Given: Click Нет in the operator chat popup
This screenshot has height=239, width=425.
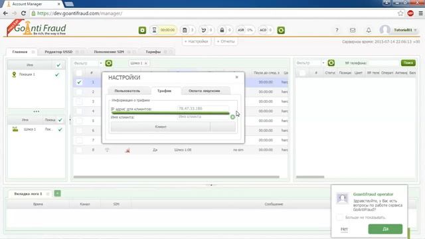Looking at the screenshot, I should pos(344,229).
